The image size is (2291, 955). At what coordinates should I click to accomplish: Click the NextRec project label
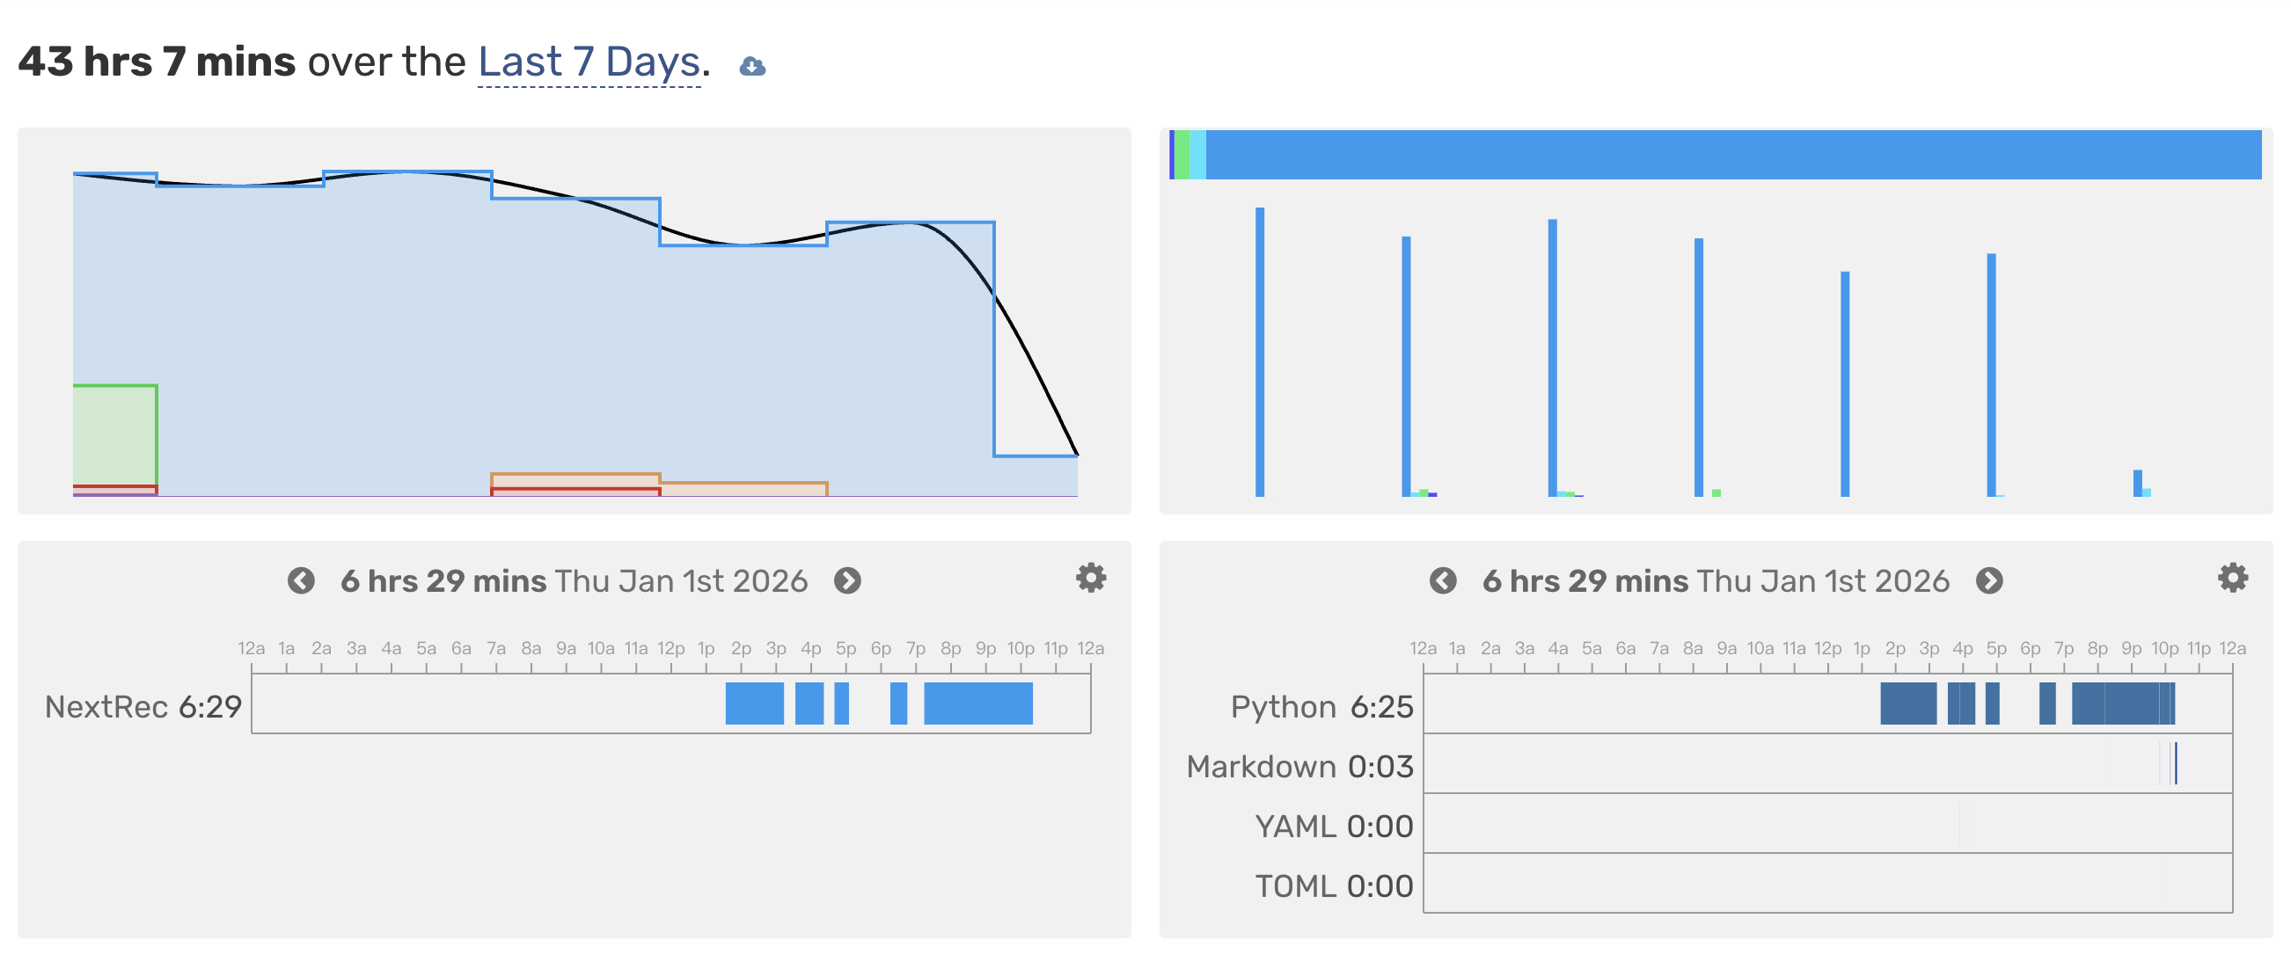click(106, 707)
